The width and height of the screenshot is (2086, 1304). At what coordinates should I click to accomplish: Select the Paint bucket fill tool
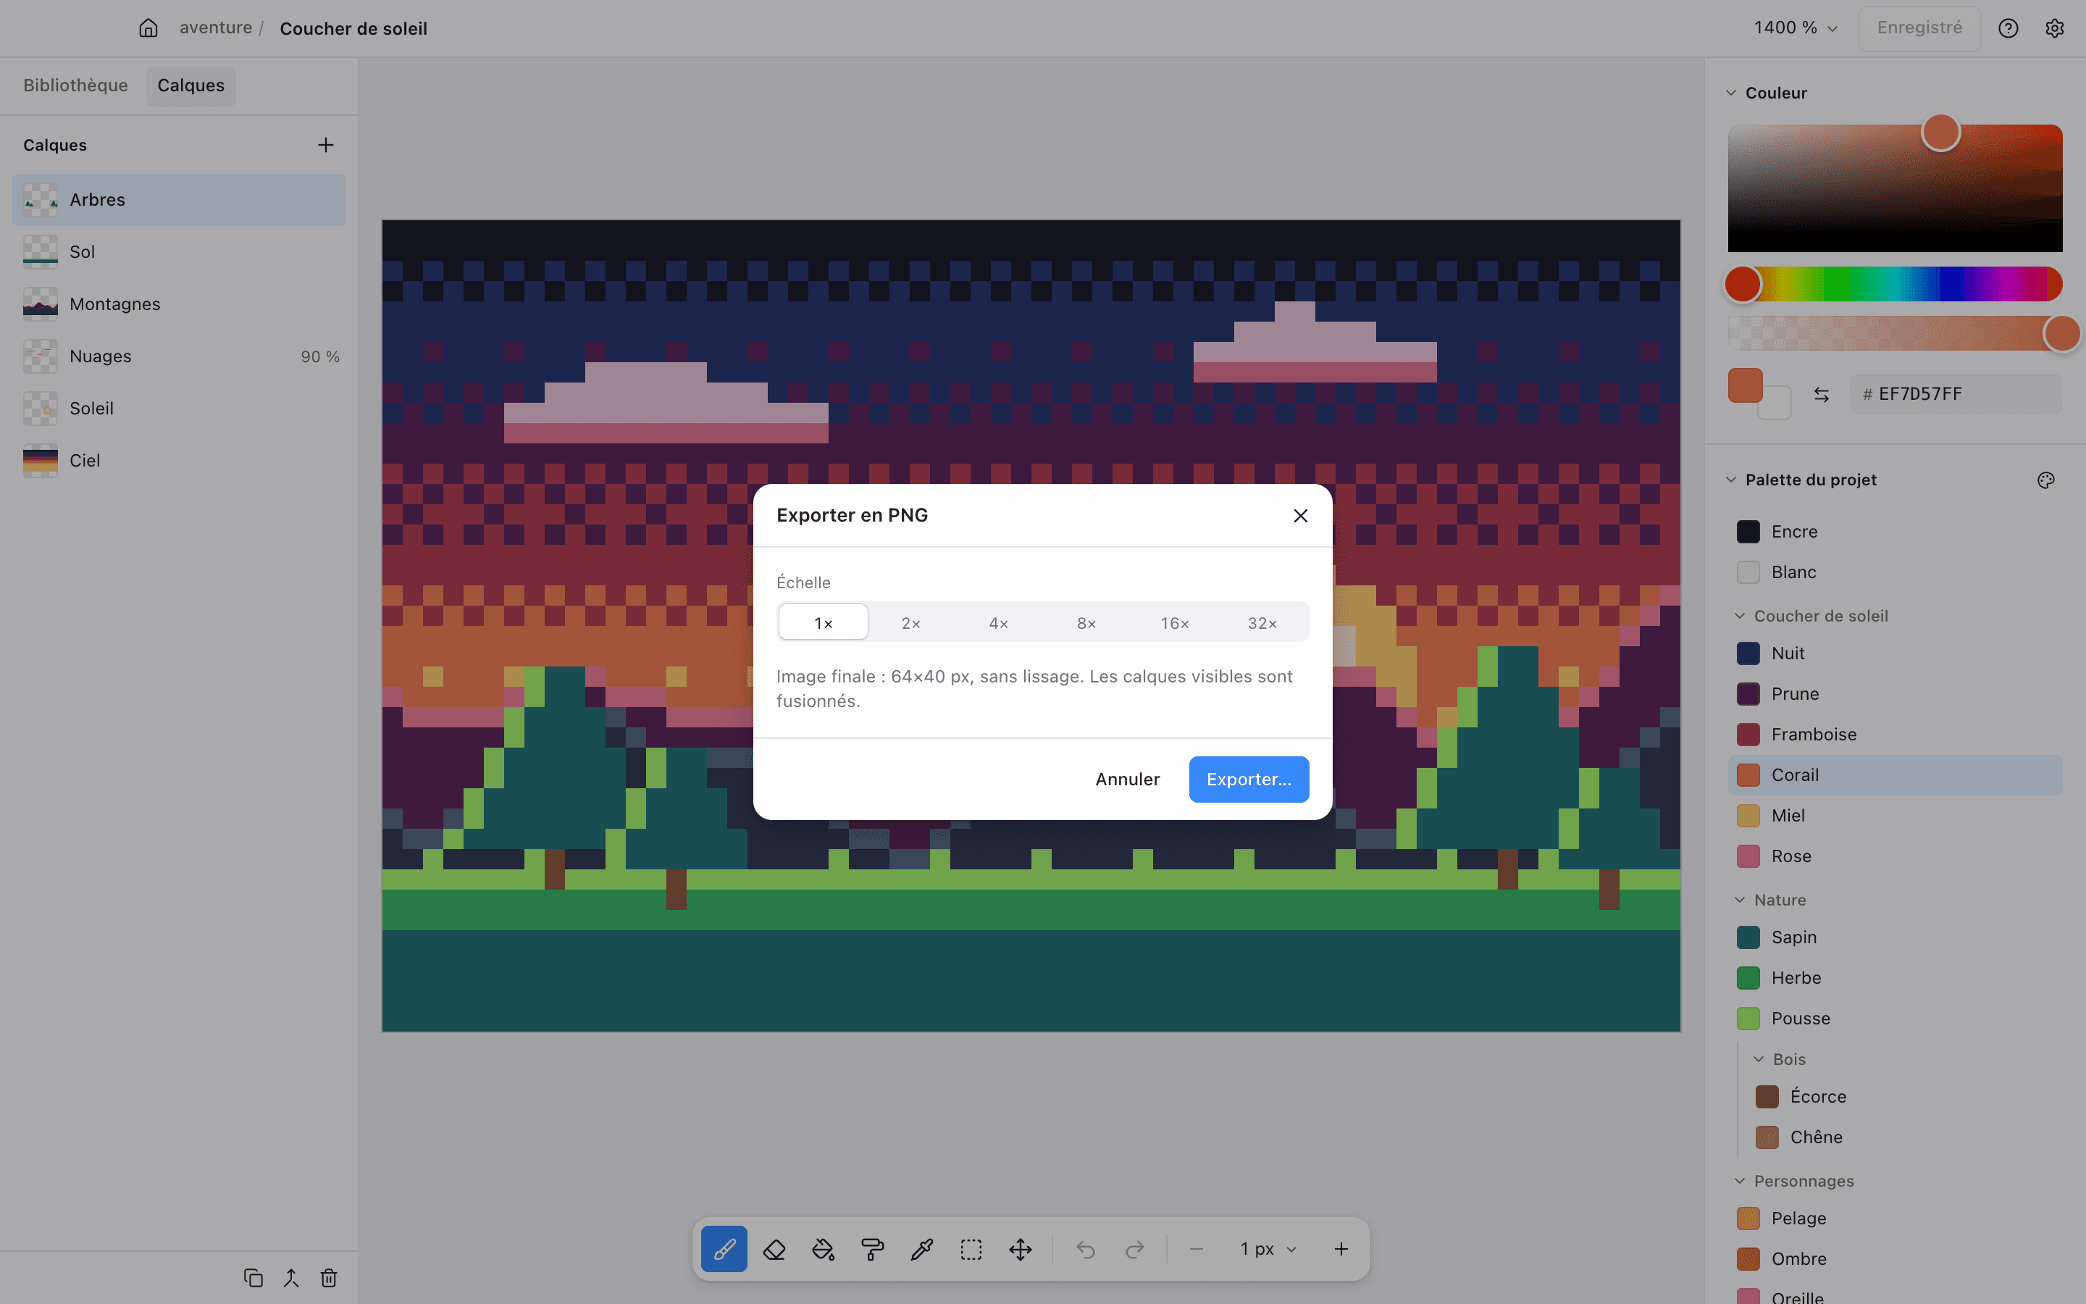[x=824, y=1249]
